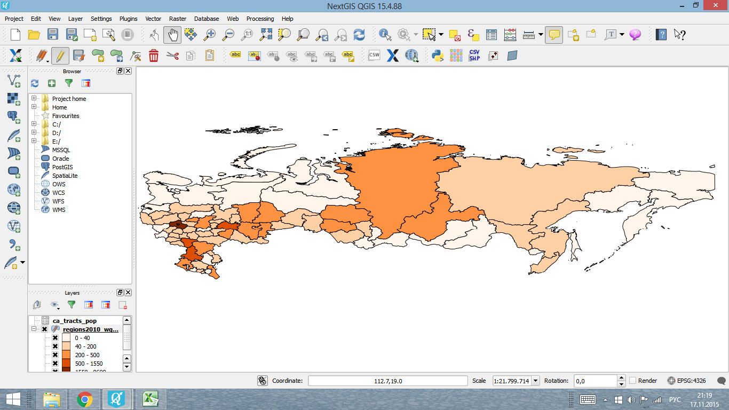Collapse the regions2010 layer legend
The height and width of the screenshot is (410, 729).
(x=34, y=329)
